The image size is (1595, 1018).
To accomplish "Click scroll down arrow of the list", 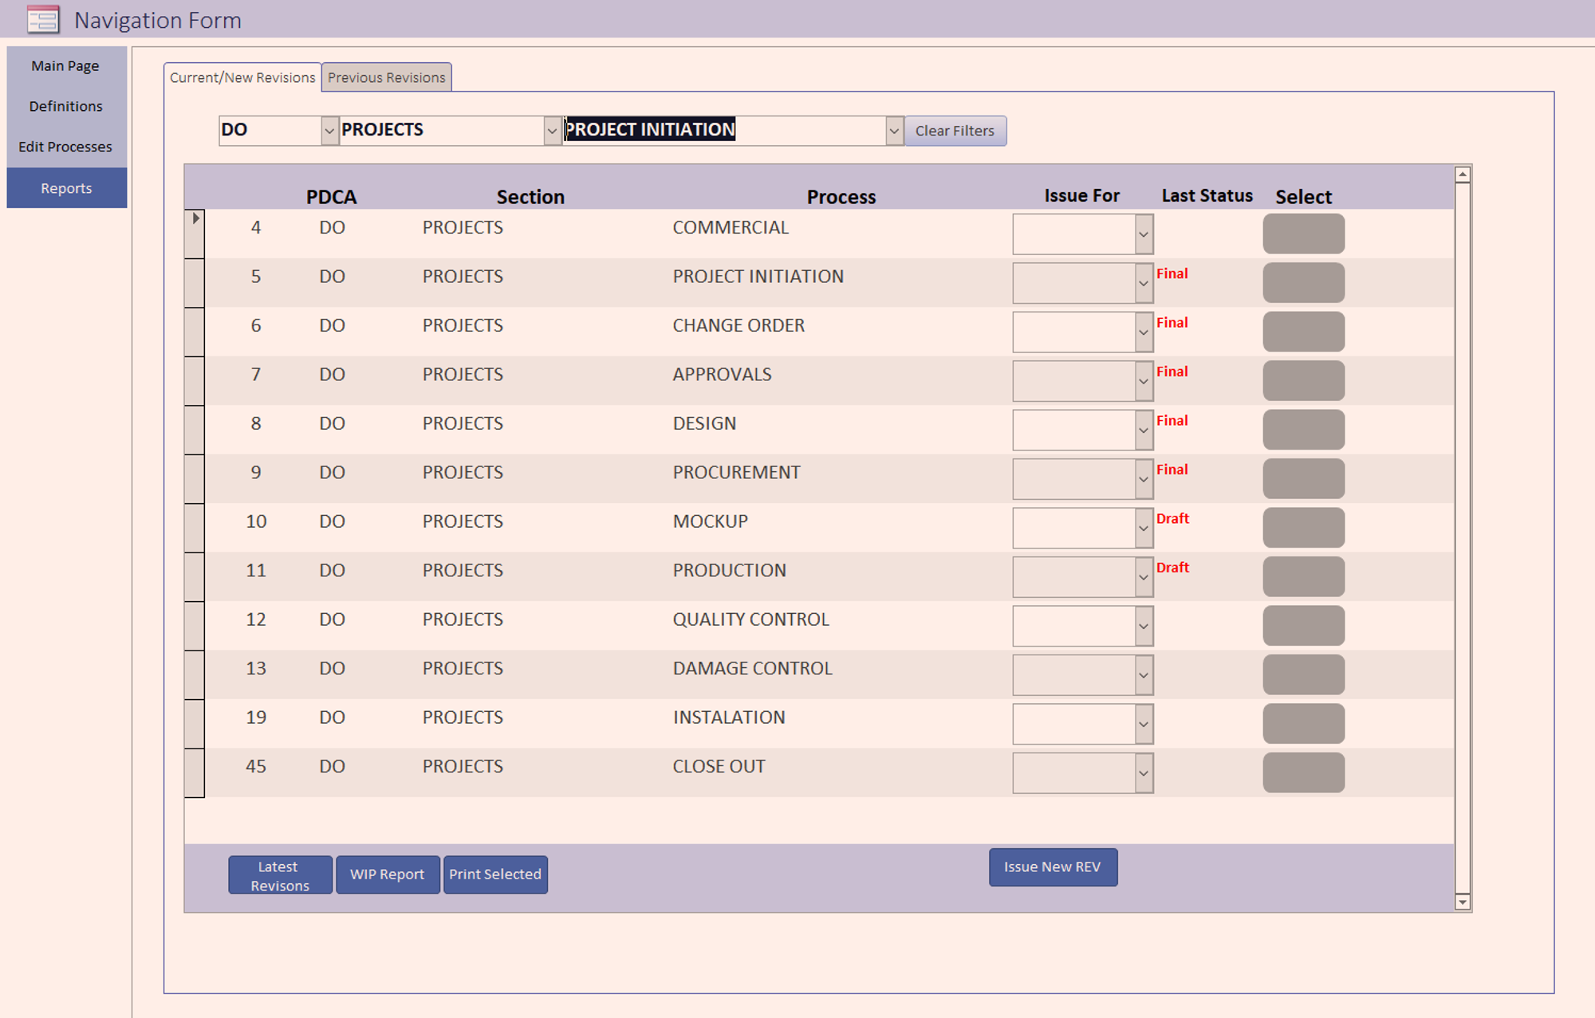I will click(x=1462, y=902).
